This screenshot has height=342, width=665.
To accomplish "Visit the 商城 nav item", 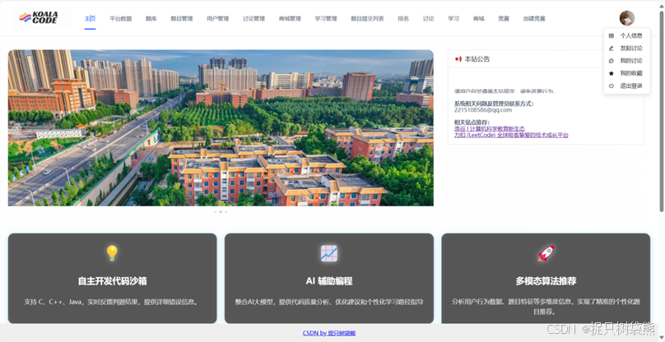I will tap(478, 19).
